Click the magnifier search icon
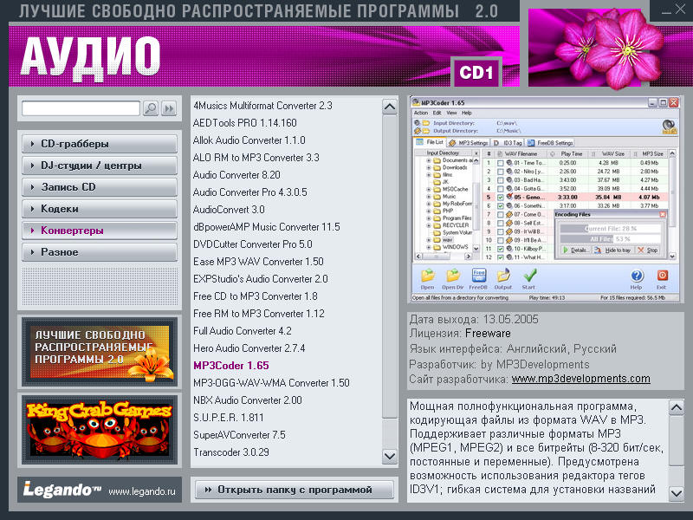This screenshot has width=693, height=520. [x=151, y=108]
